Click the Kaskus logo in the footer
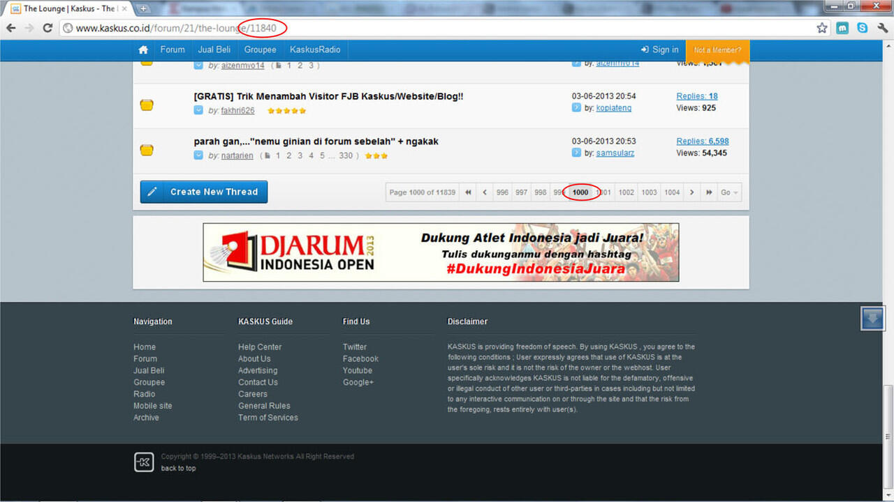The height and width of the screenshot is (502, 894). click(x=144, y=462)
